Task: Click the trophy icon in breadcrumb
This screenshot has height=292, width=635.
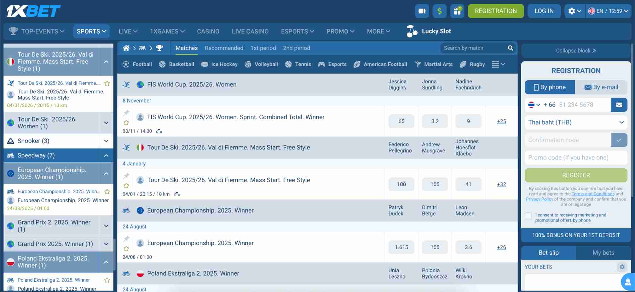Action: pos(159,48)
